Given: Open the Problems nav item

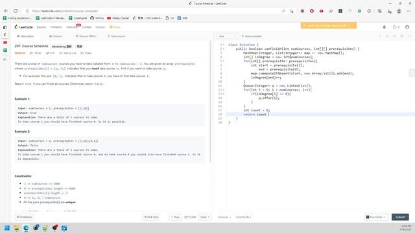Looking at the screenshot, I should (x=56, y=27).
